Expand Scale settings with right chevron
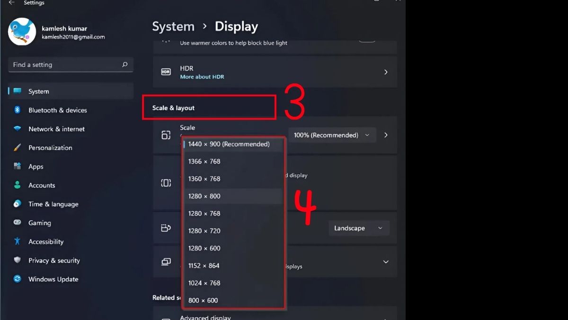This screenshot has height=320, width=568. click(x=386, y=135)
